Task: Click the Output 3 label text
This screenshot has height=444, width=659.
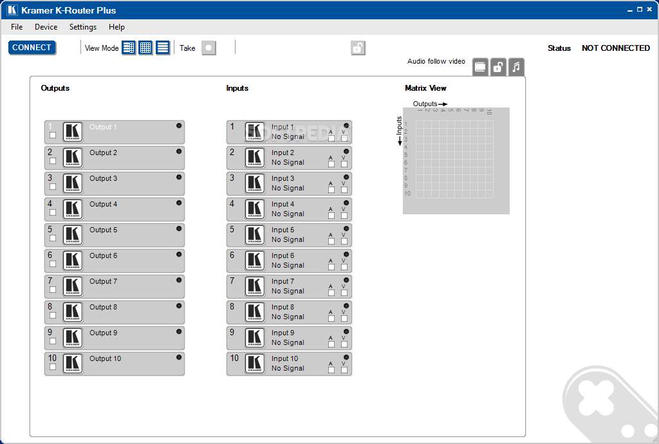Action: pyautogui.click(x=104, y=178)
